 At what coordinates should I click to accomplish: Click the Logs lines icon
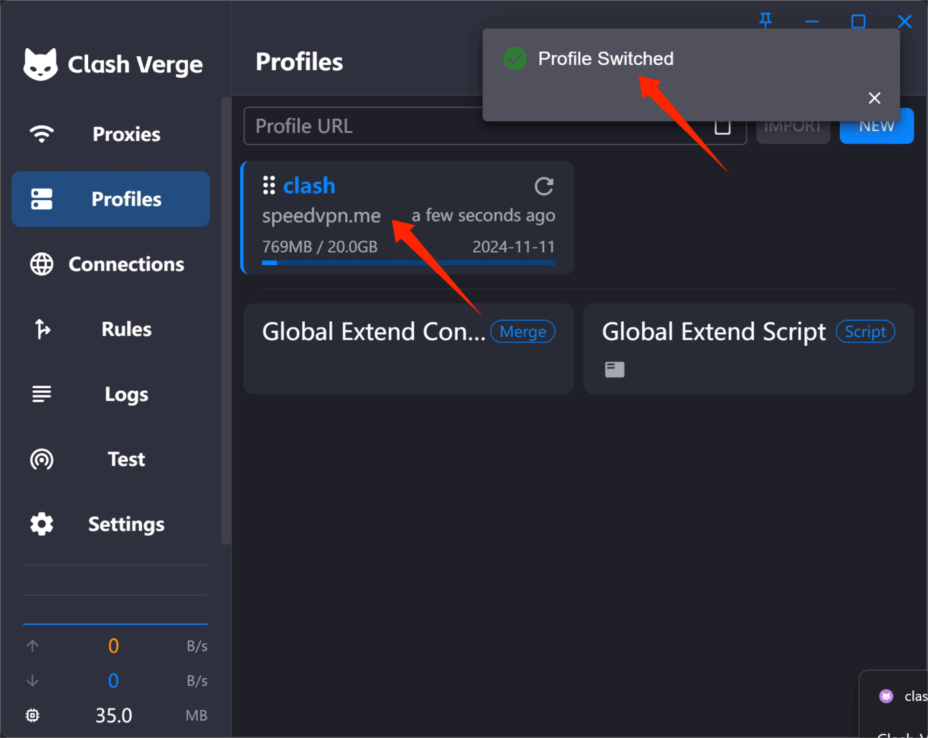[42, 394]
